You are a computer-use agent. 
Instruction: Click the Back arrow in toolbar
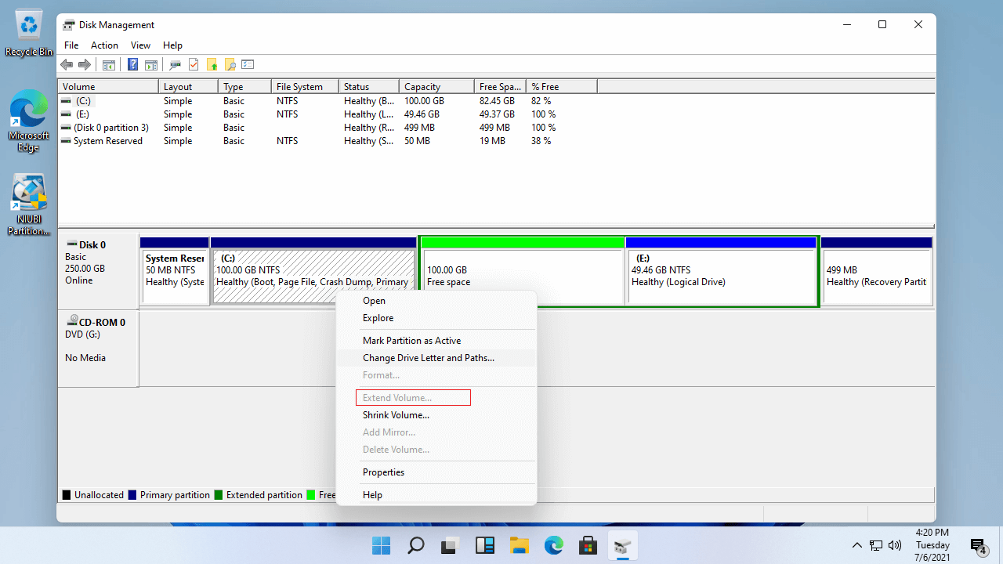click(x=67, y=65)
